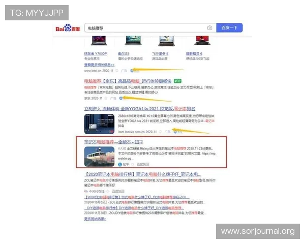Click the 查看更多相关信息>> link
This screenshot has height=244, width=305.
coord(100,65)
